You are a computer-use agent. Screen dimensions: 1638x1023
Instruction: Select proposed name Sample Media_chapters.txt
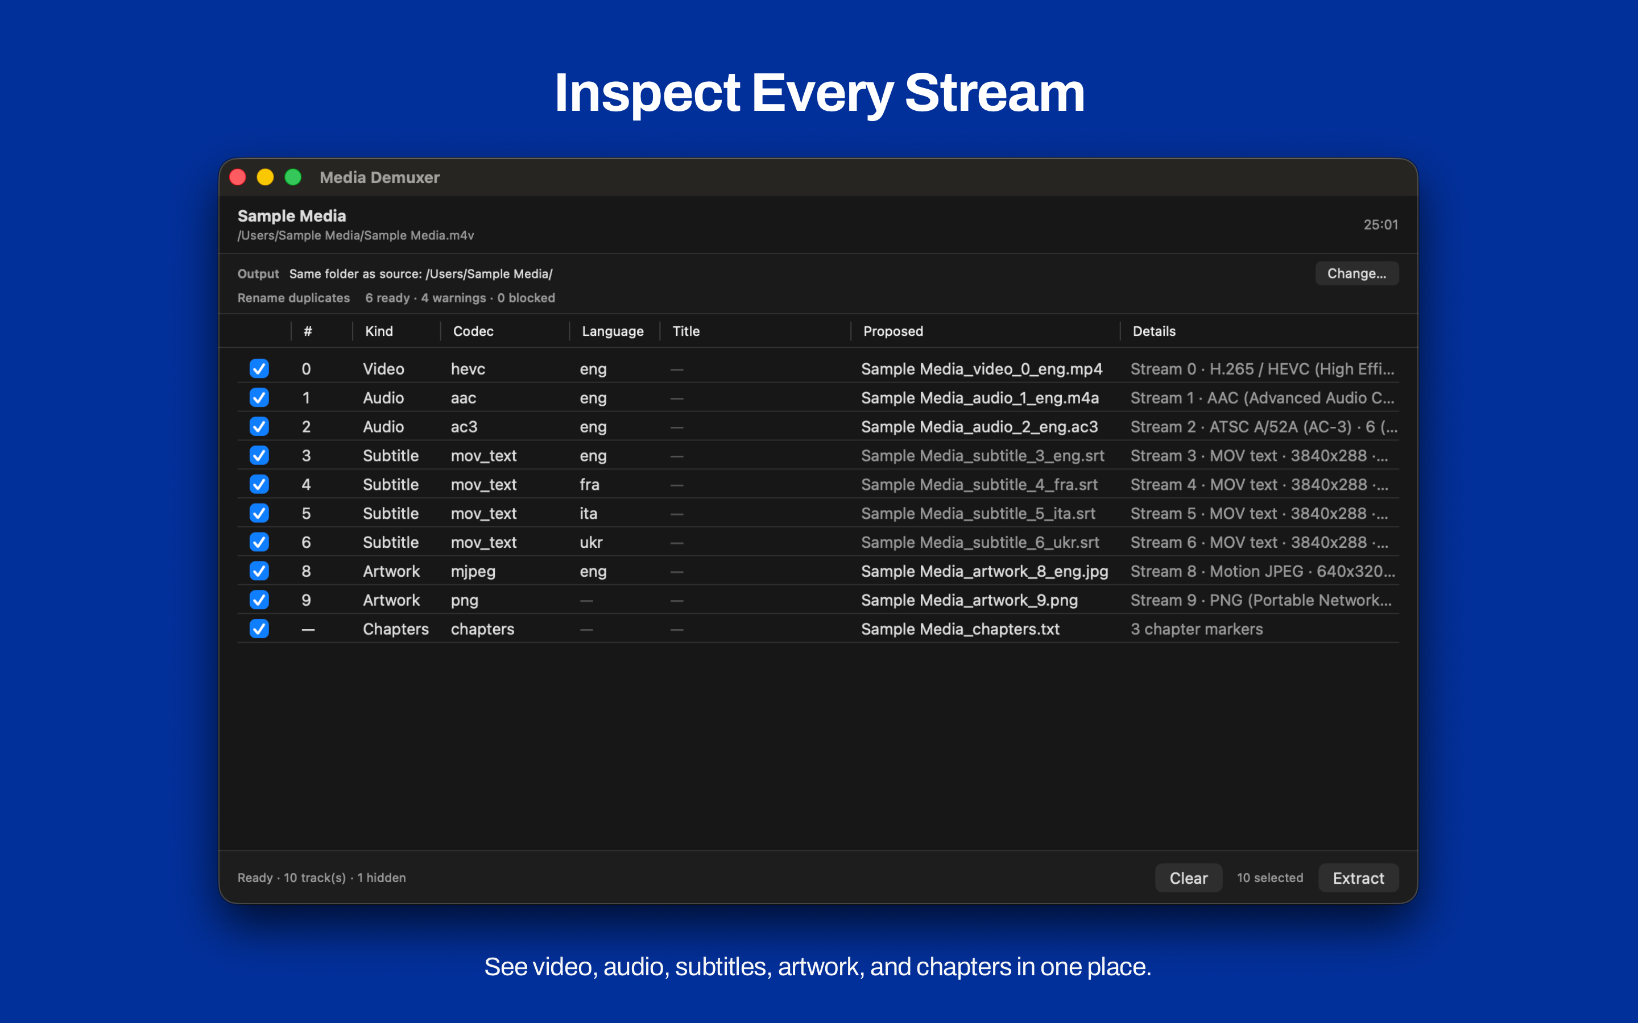[960, 629]
